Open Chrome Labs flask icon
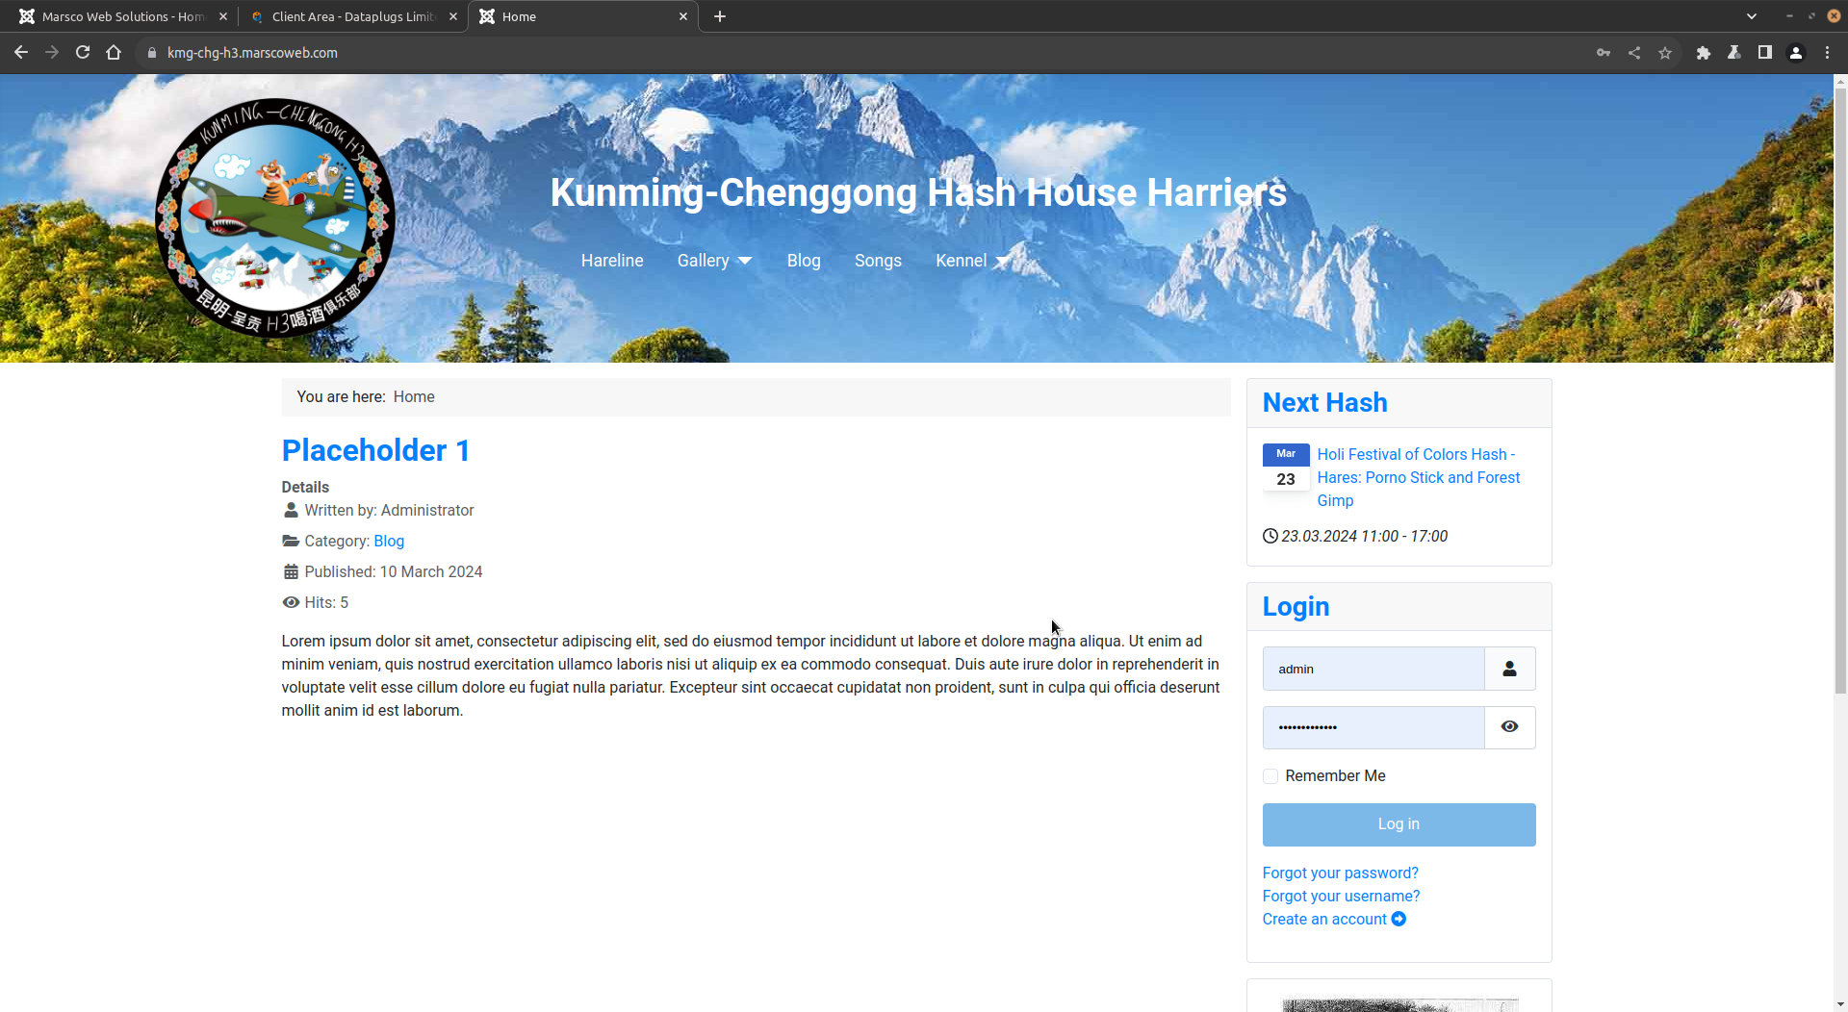The image size is (1848, 1012). [x=1734, y=53]
